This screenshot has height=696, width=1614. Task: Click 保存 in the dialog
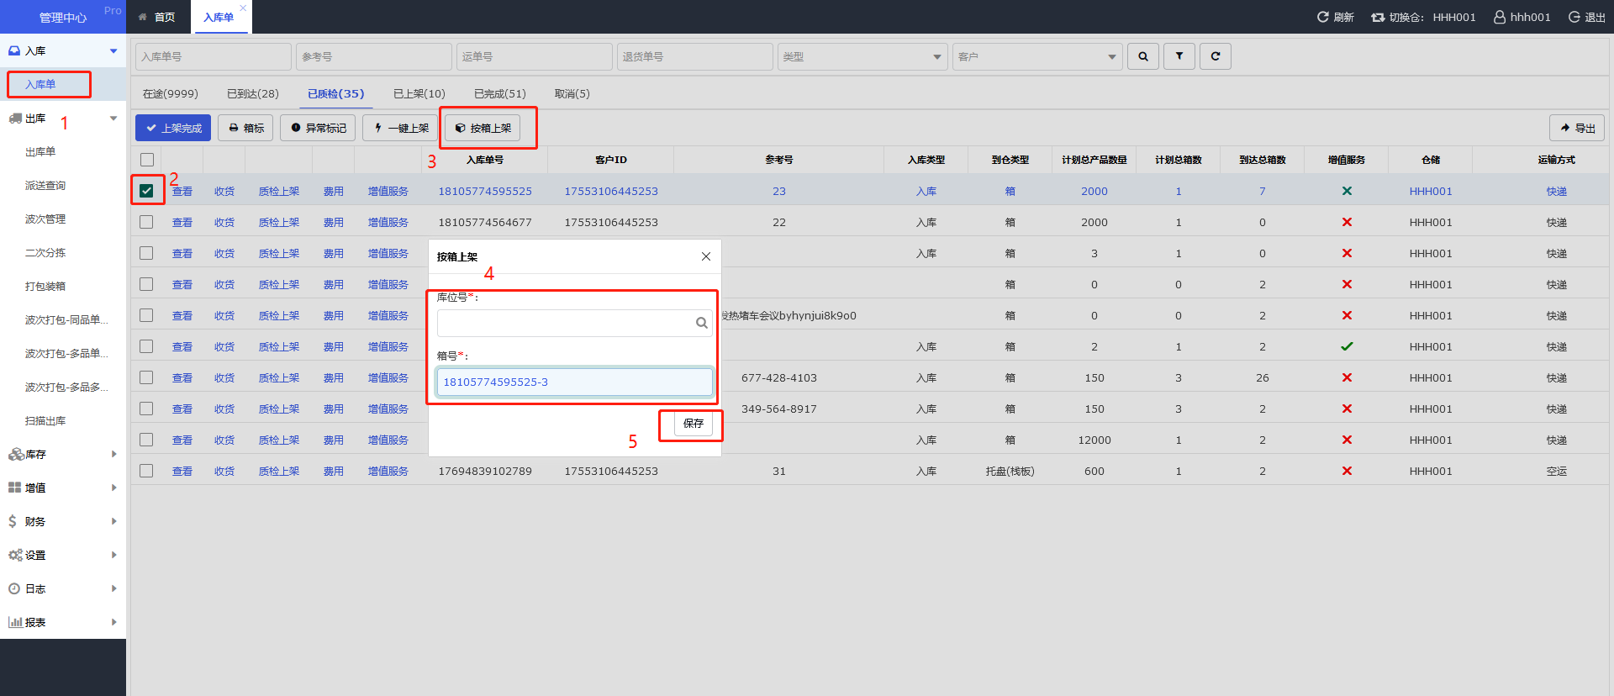pos(694,423)
